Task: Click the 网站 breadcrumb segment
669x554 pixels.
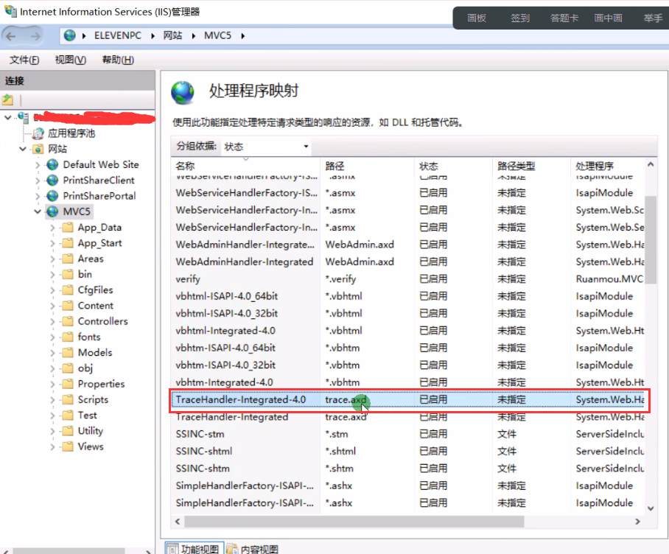Action: coord(172,35)
